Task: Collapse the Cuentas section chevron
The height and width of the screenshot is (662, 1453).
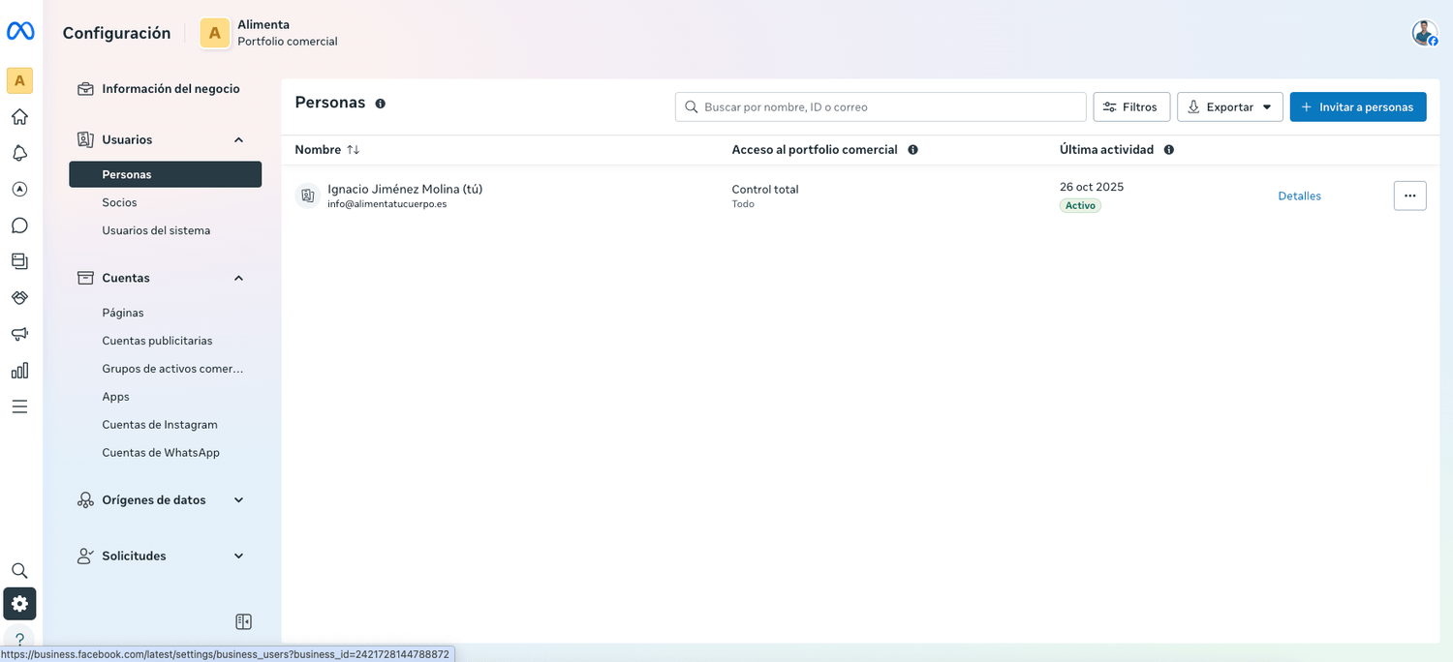Action: 239,279
